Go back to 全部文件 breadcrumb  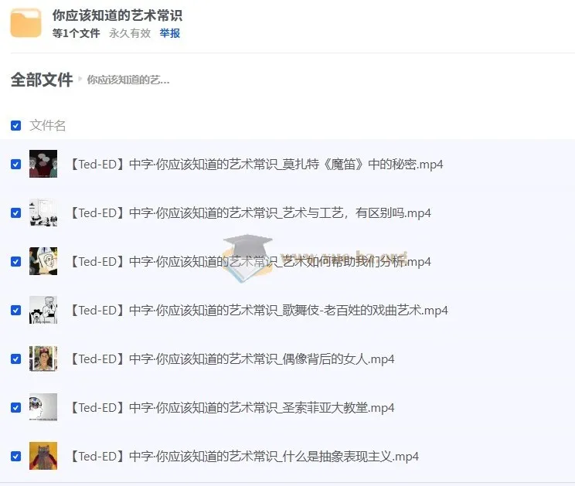42,80
